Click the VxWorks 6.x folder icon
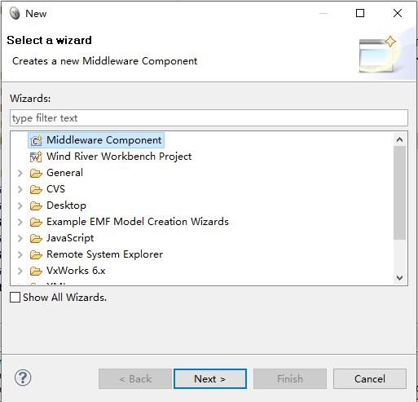The height and width of the screenshot is (402, 418). point(36,271)
